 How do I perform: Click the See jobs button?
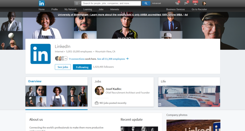(63, 67)
